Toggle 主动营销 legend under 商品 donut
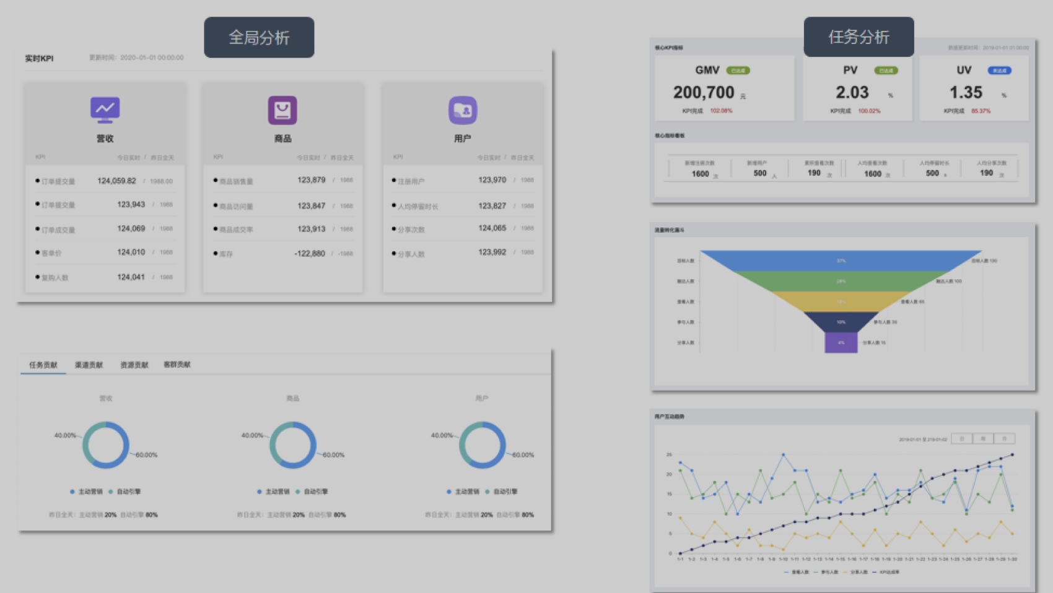The width and height of the screenshot is (1053, 593). click(x=274, y=491)
